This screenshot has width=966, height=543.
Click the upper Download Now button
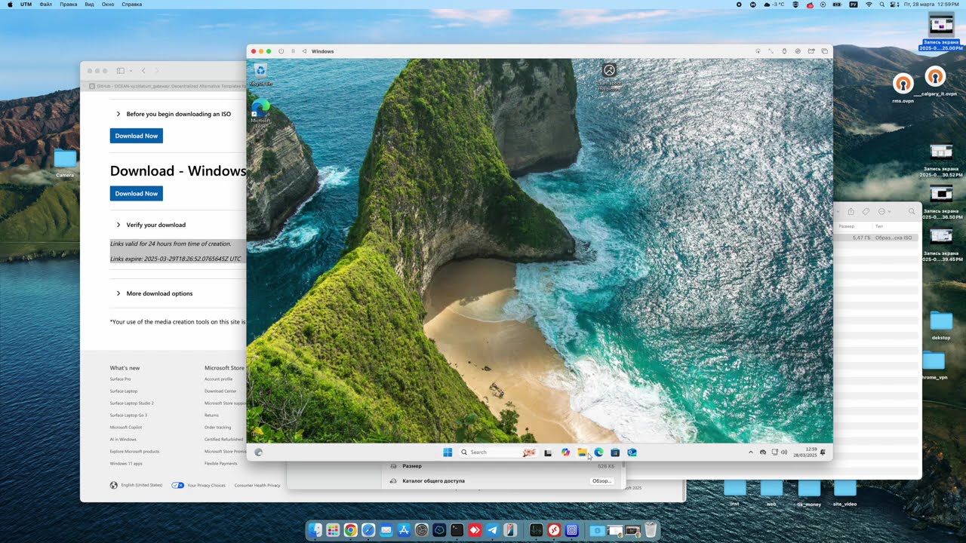[x=137, y=136]
